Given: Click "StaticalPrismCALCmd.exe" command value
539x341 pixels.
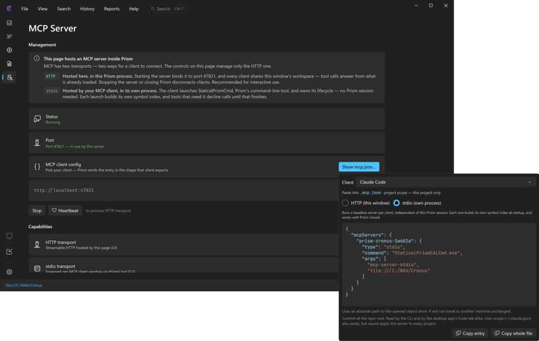Looking at the screenshot, I should coord(426,253).
